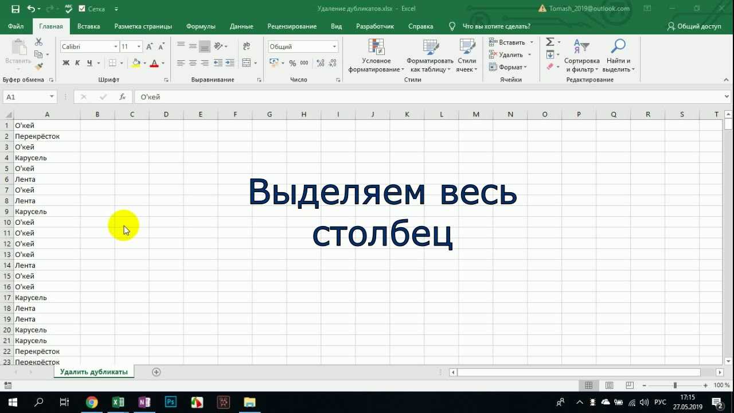
Task: Align text to middle icon
Action: (193, 46)
